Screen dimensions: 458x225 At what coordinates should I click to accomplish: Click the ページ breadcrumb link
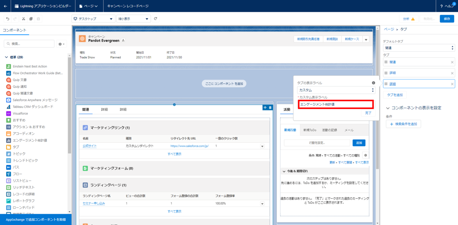tap(389, 29)
